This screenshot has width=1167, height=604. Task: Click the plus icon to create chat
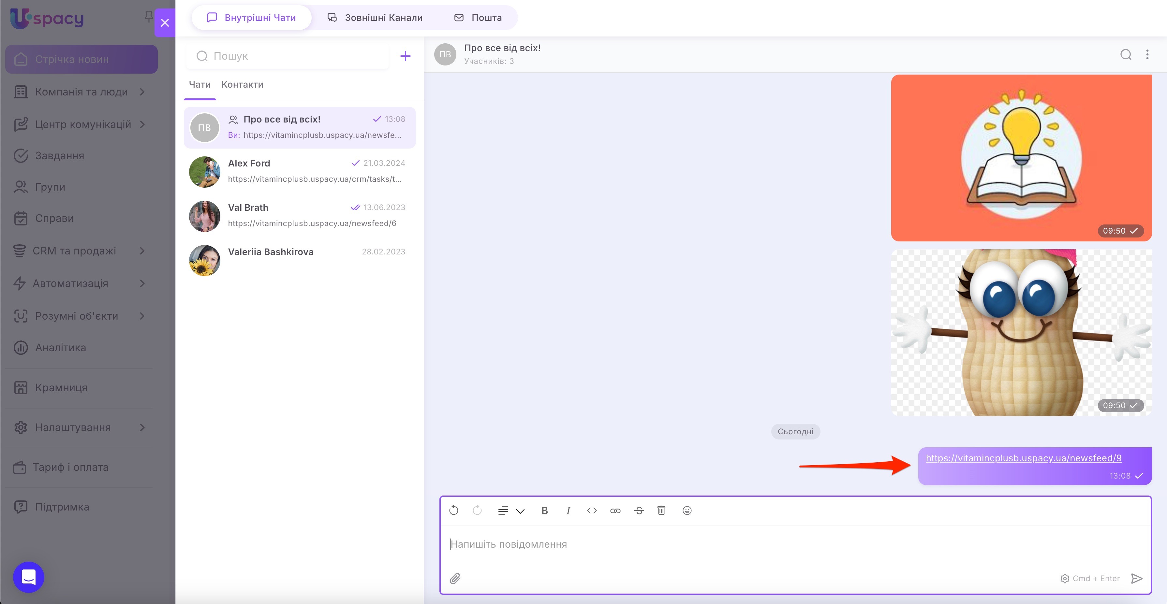405,56
